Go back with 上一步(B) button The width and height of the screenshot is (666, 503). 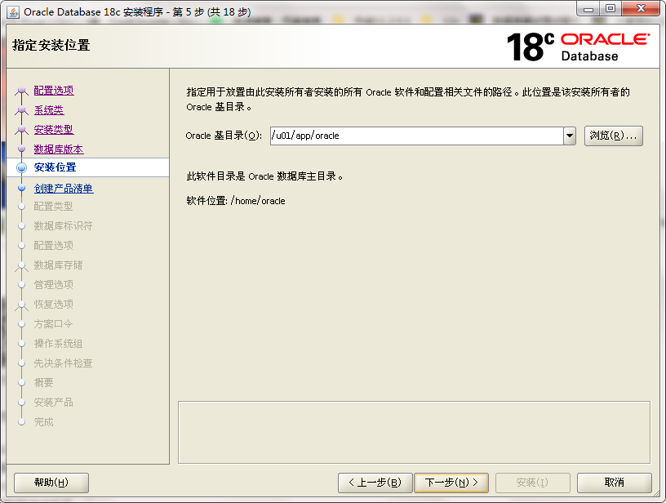(375, 483)
